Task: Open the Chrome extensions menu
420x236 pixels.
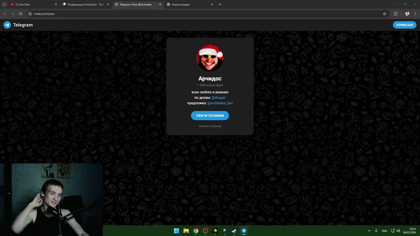Action: [395, 14]
